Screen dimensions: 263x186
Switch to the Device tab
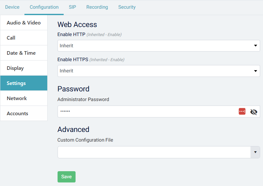point(12,7)
